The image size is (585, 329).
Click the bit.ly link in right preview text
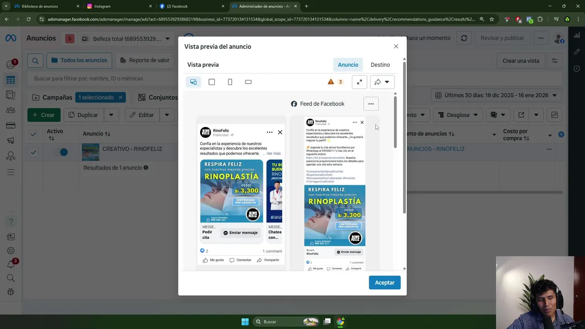325,158
